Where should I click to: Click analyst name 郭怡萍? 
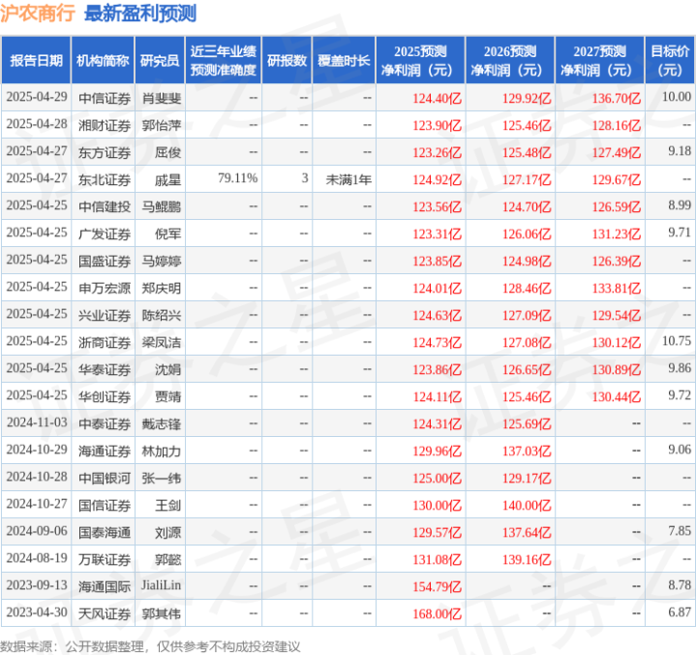coord(161,125)
